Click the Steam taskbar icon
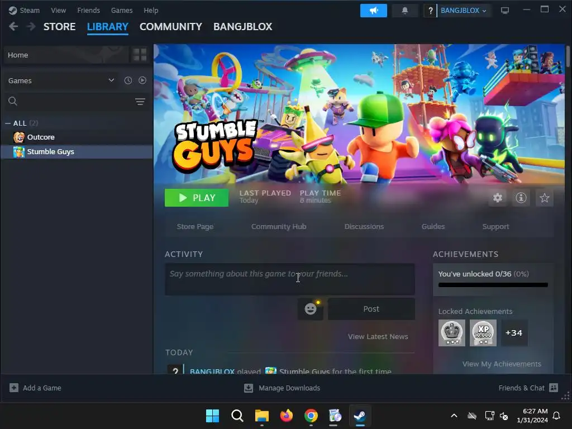 (x=360, y=416)
